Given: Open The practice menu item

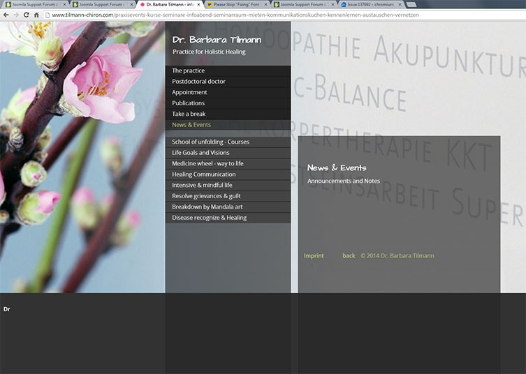Looking at the screenshot, I should click(228, 70).
